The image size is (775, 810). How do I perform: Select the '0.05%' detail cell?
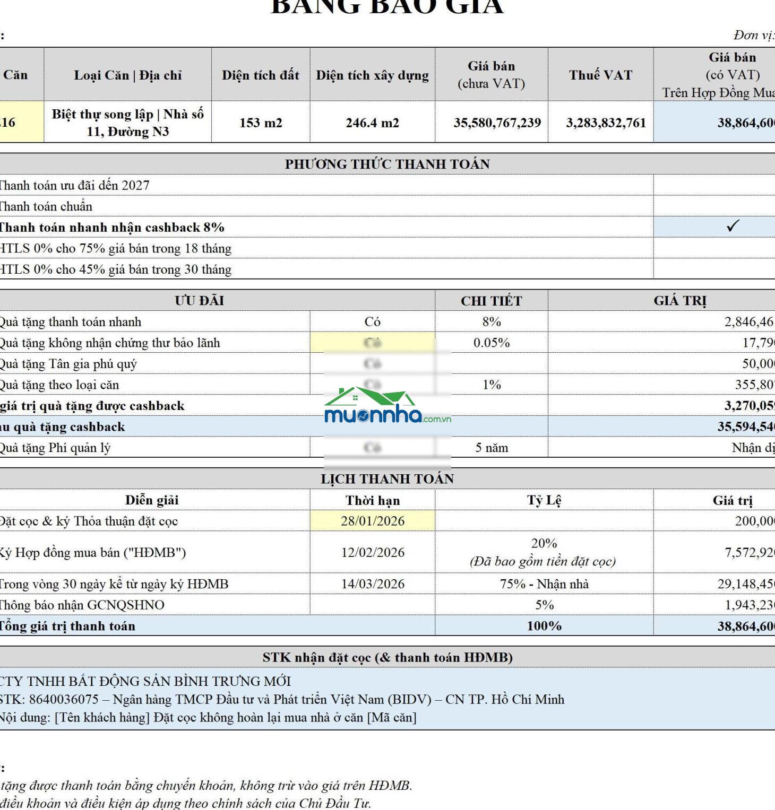click(492, 343)
